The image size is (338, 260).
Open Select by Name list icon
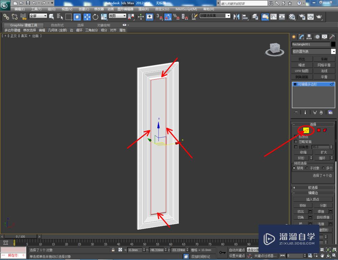(x=60, y=17)
